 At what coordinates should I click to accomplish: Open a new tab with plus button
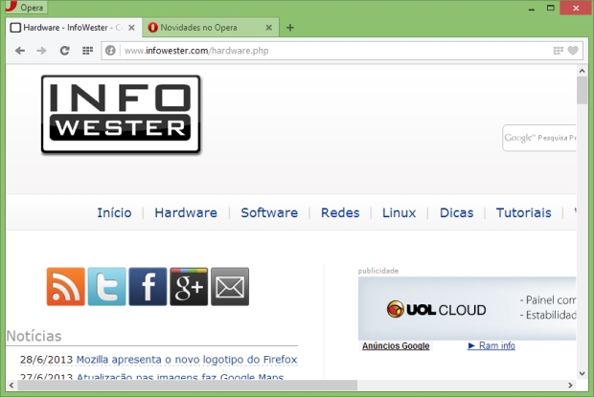(290, 28)
